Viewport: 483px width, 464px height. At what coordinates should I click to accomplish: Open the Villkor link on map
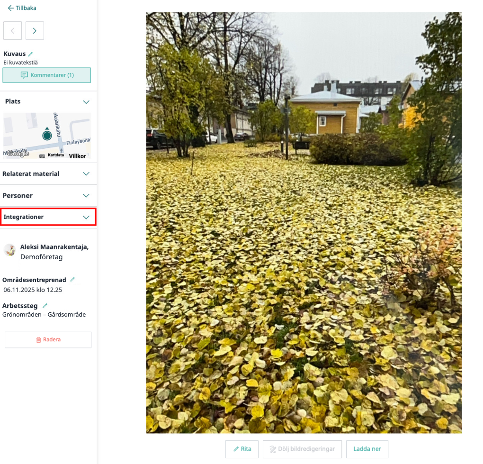[x=78, y=155]
